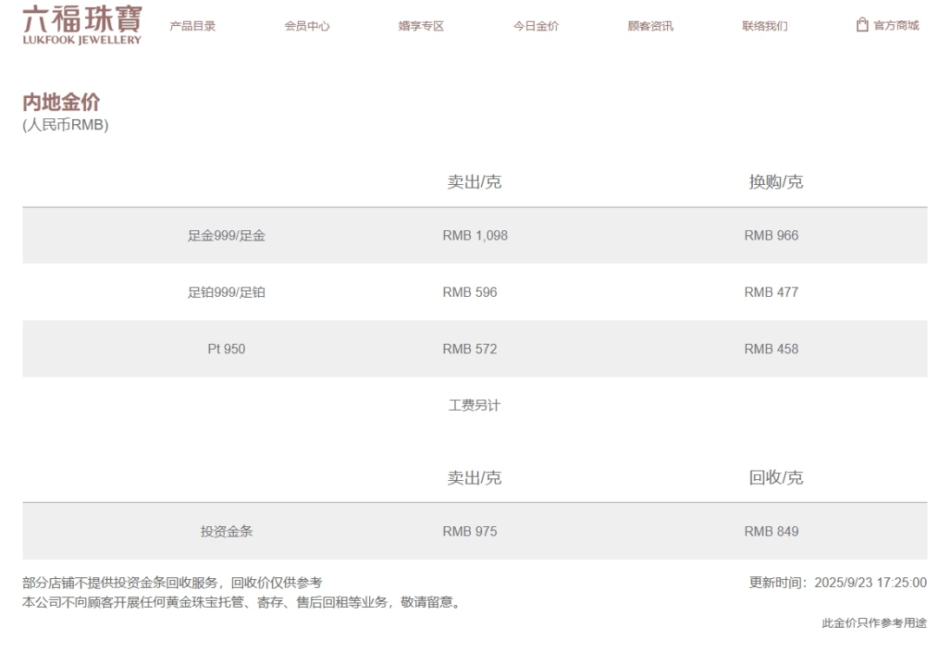Image resolution: width=938 pixels, height=652 pixels.
Task: Click the Pt 950 row label
Action: click(227, 349)
